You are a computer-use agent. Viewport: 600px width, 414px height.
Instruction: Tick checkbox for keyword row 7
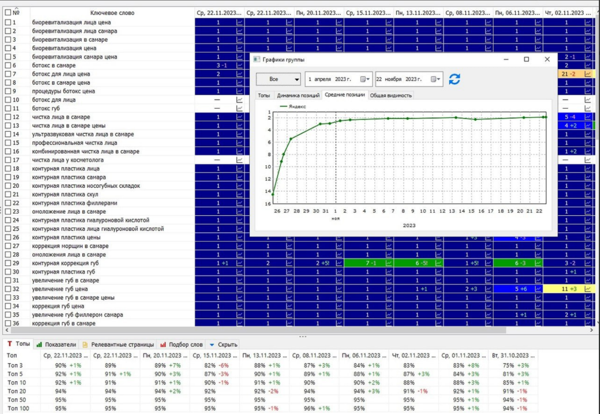[8, 74]
